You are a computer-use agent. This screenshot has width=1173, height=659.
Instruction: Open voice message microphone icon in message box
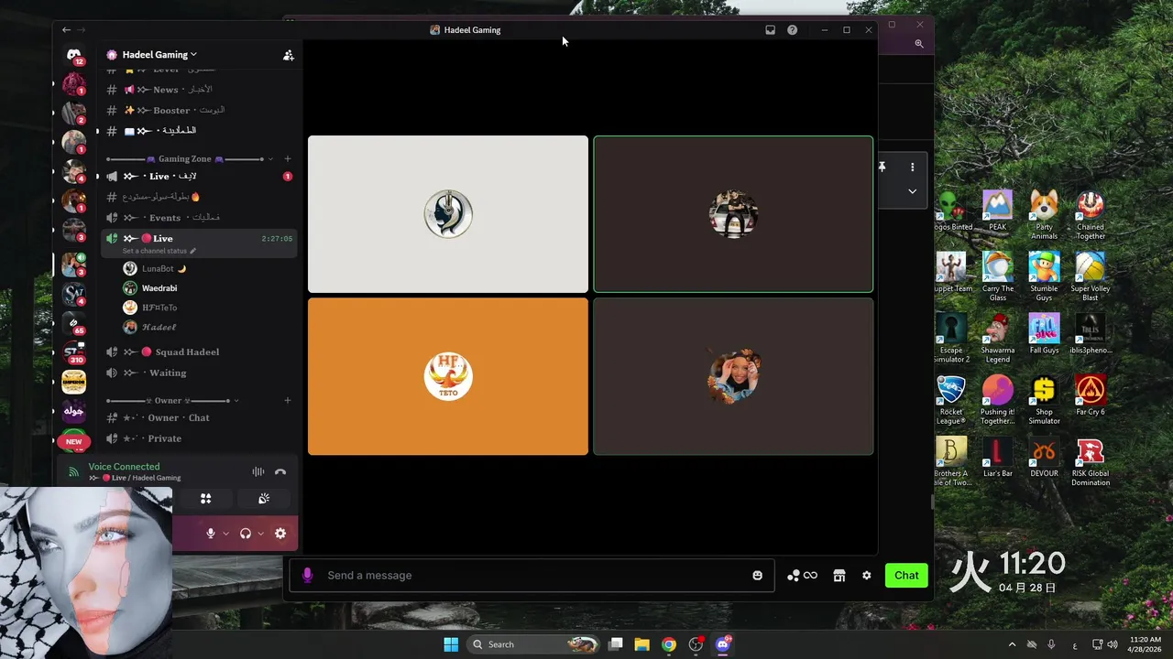(307, 576)
